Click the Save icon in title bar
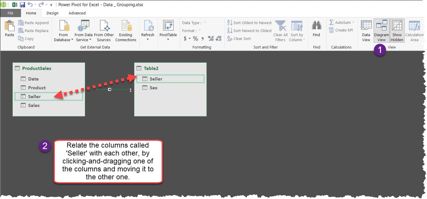Screen dimensions: 427x199 [22, 5]
